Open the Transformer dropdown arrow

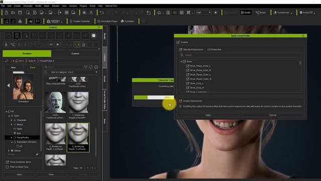click(291, 13)
